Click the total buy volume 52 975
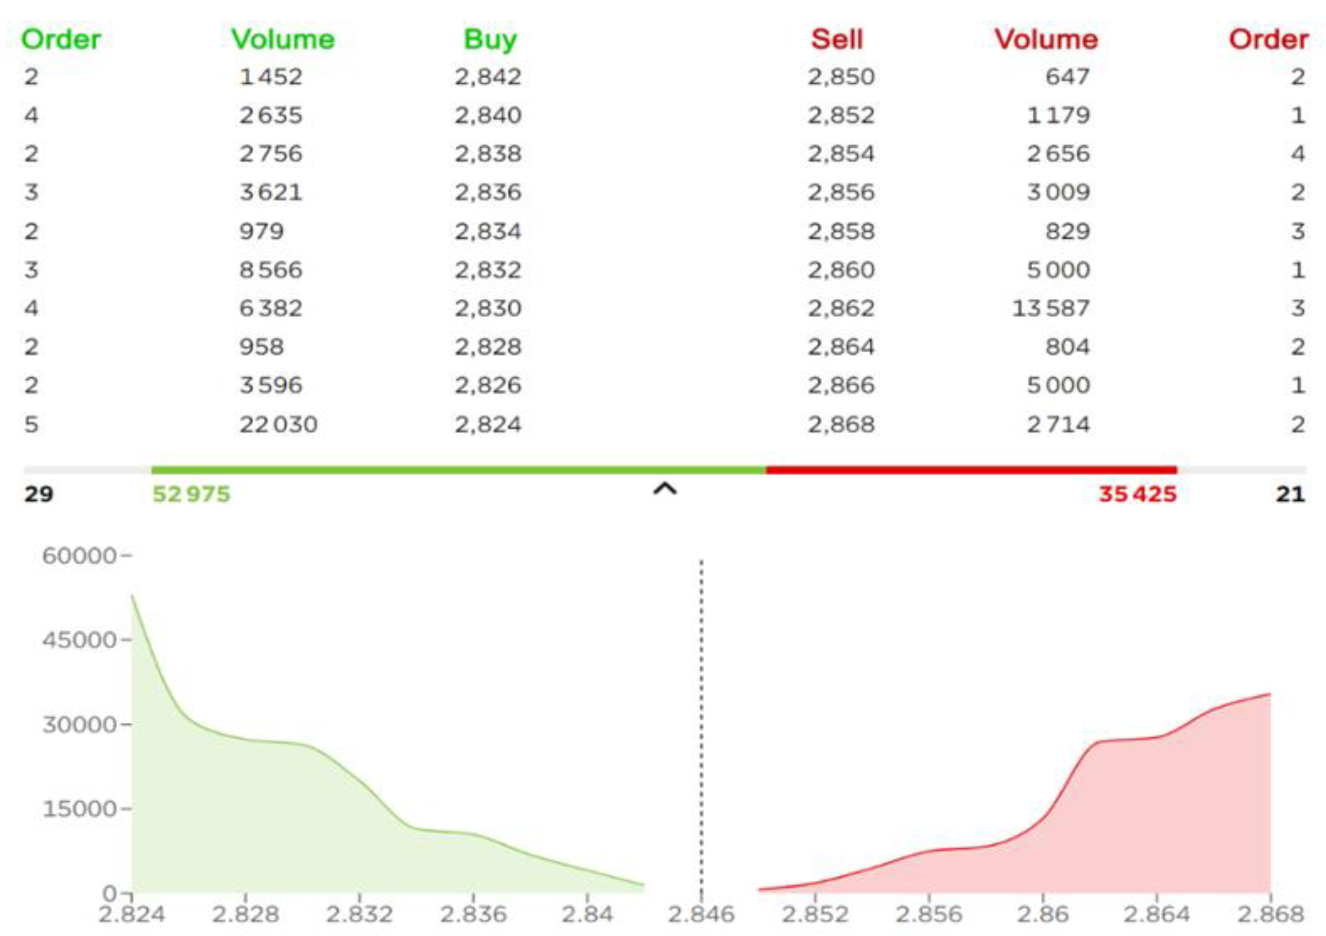Viewport: 1326px width, 936px height. 191,494
